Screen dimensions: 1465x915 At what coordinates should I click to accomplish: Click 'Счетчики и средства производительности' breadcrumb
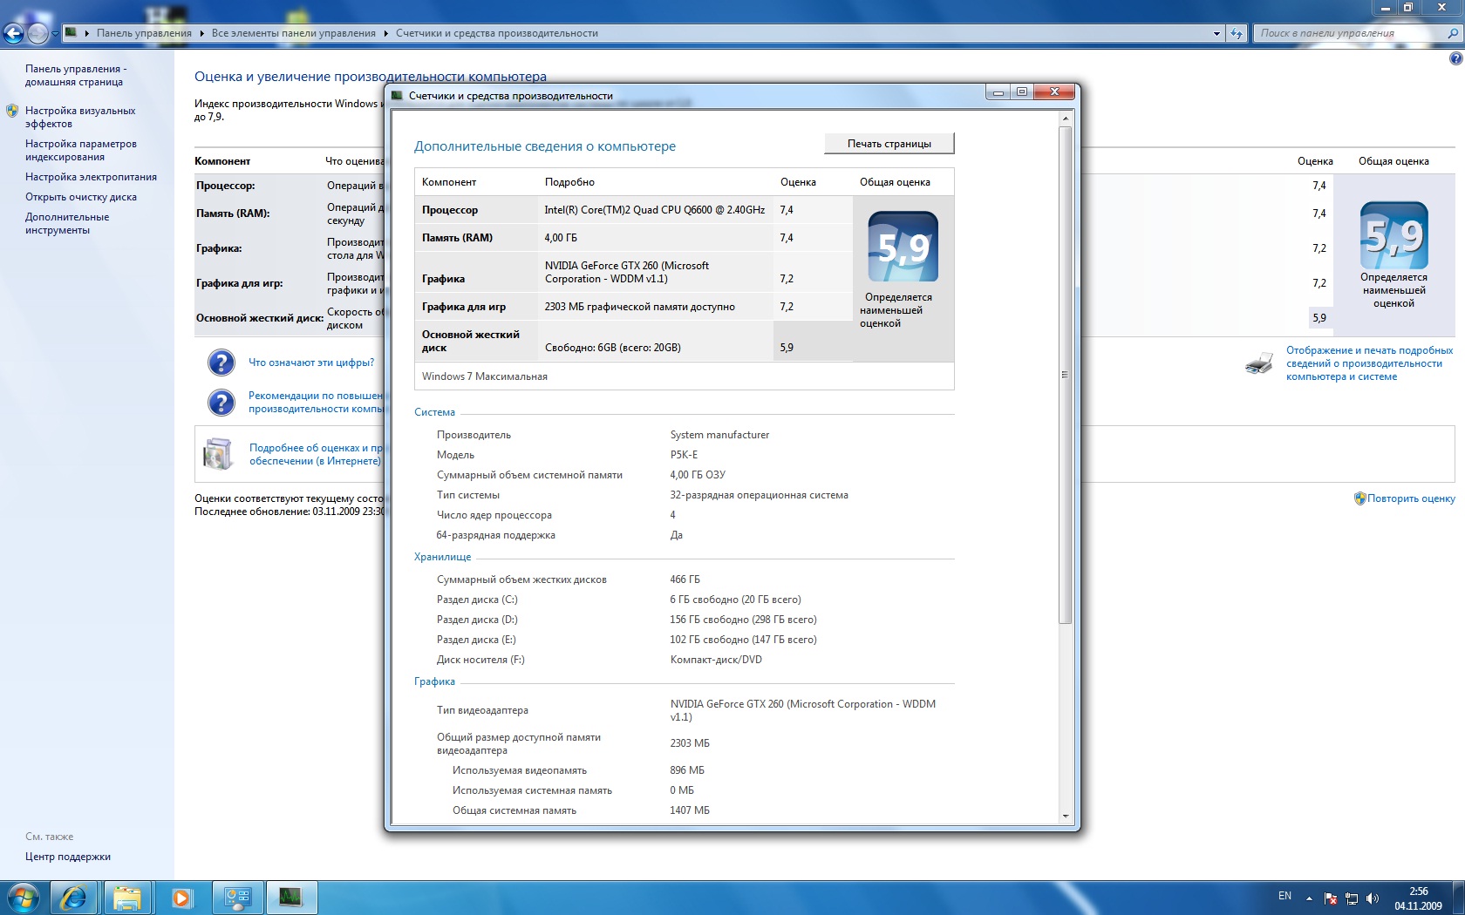click(x=497, y=33)
